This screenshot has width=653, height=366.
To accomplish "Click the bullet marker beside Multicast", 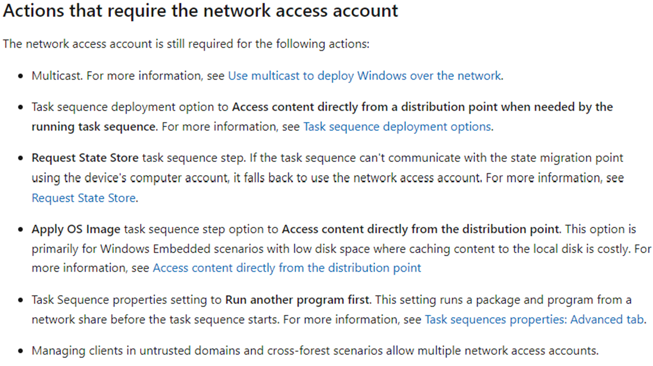I will [x=21, y=76].
